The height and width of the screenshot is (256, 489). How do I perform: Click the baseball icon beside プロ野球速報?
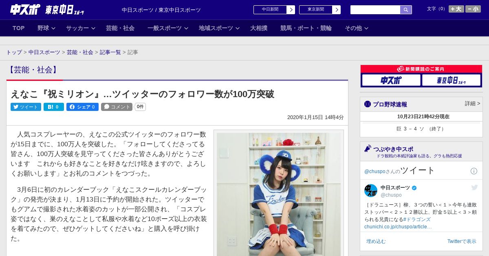[368, 104]
